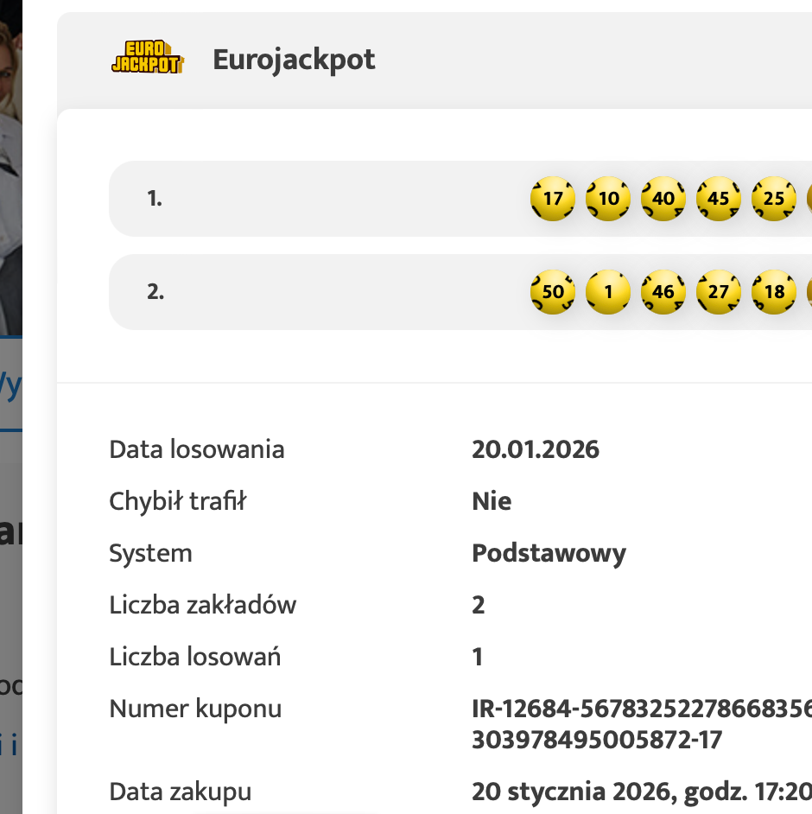The image size is (812, 814).
Task: Click the Chybił trafił value Nie
Action: click(492, 501)
